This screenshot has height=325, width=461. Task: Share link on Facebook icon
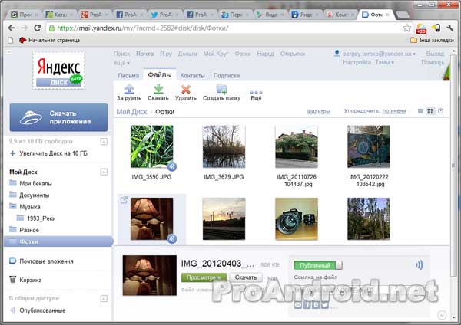[x=307, y=305]
